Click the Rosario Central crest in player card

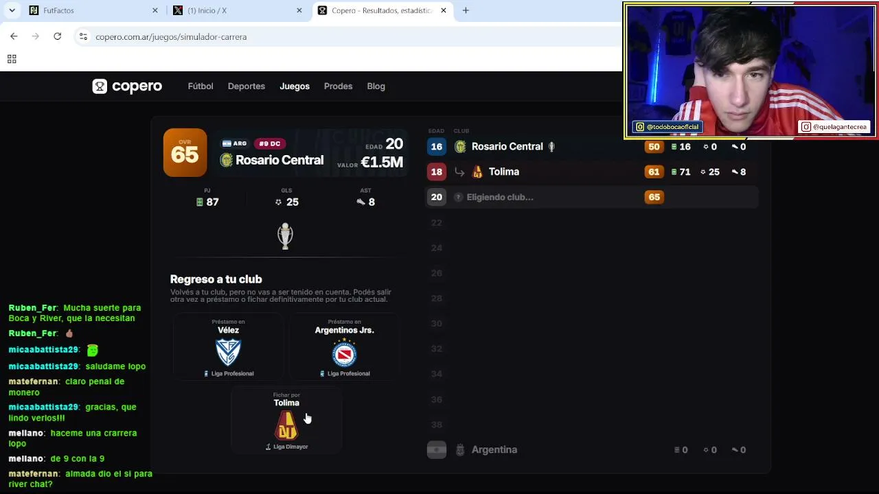click(226, 161)
